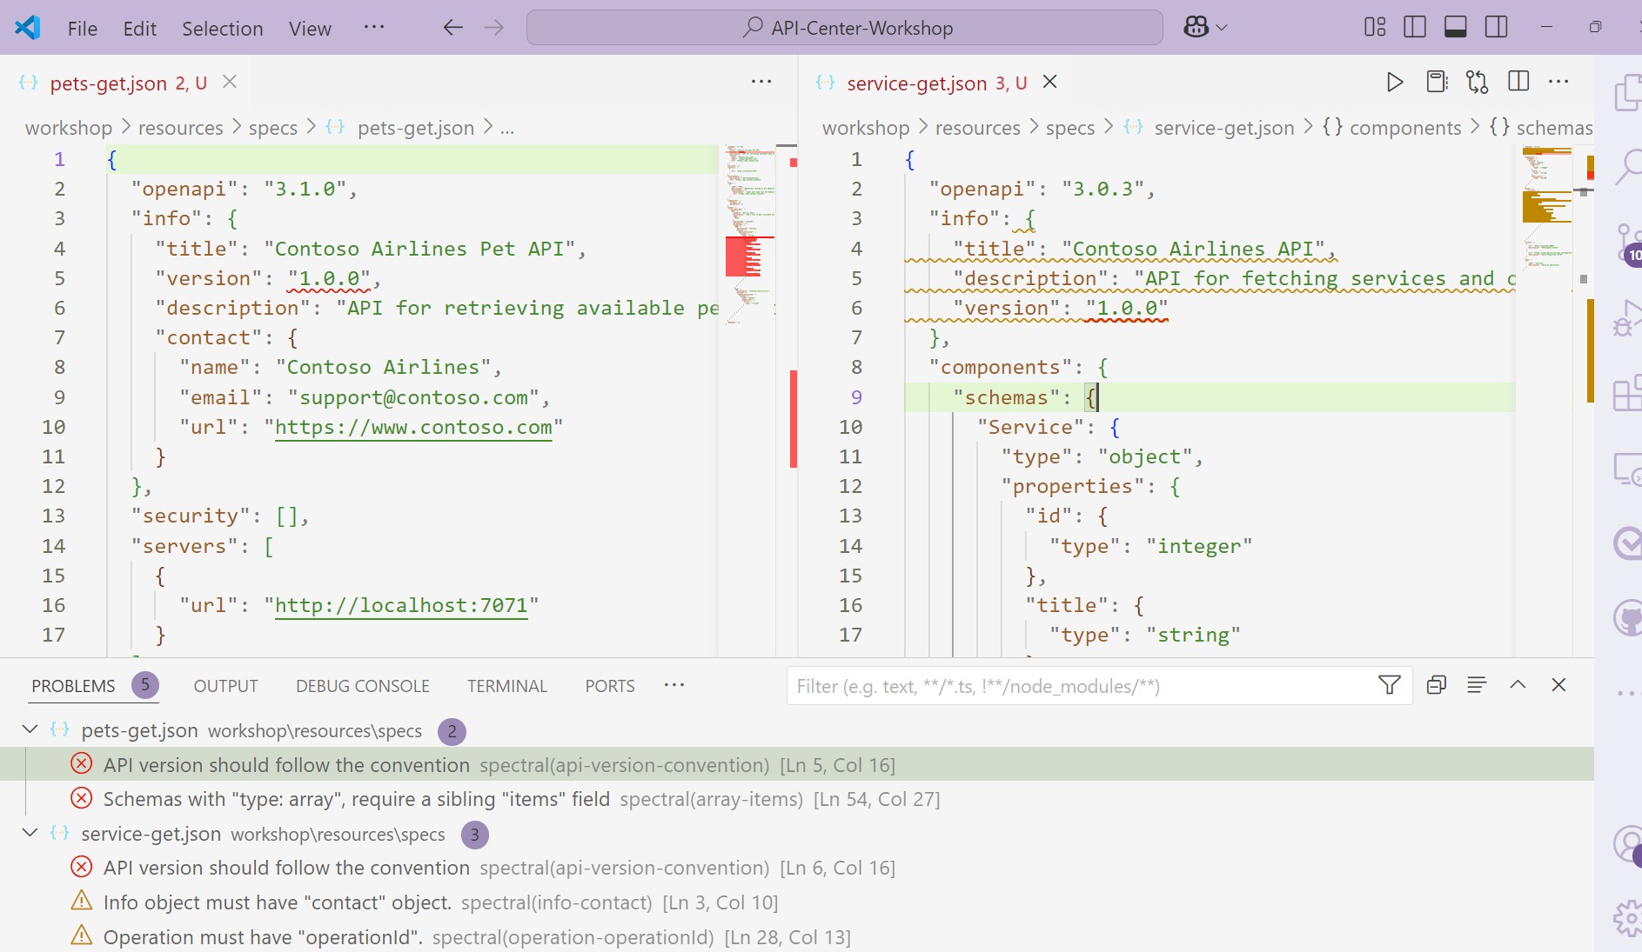Open Extensions view in activity bar

(x=1627, y=394)
